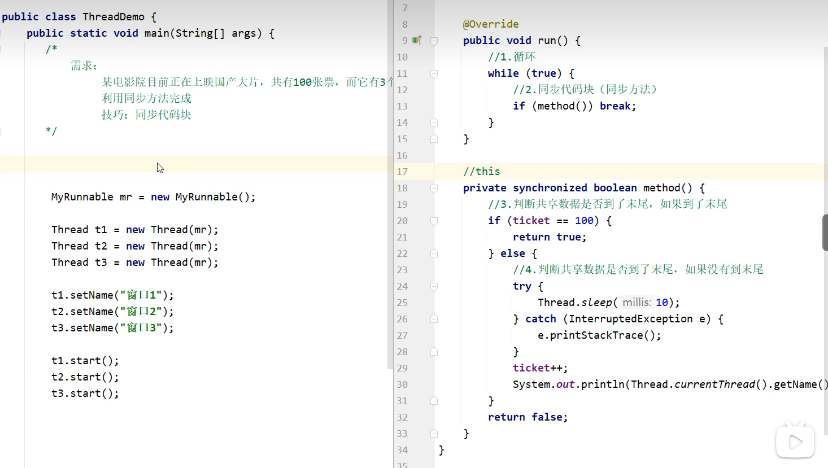Click the 'return true;' statement

pyautogui.click(x=550, y=237)
